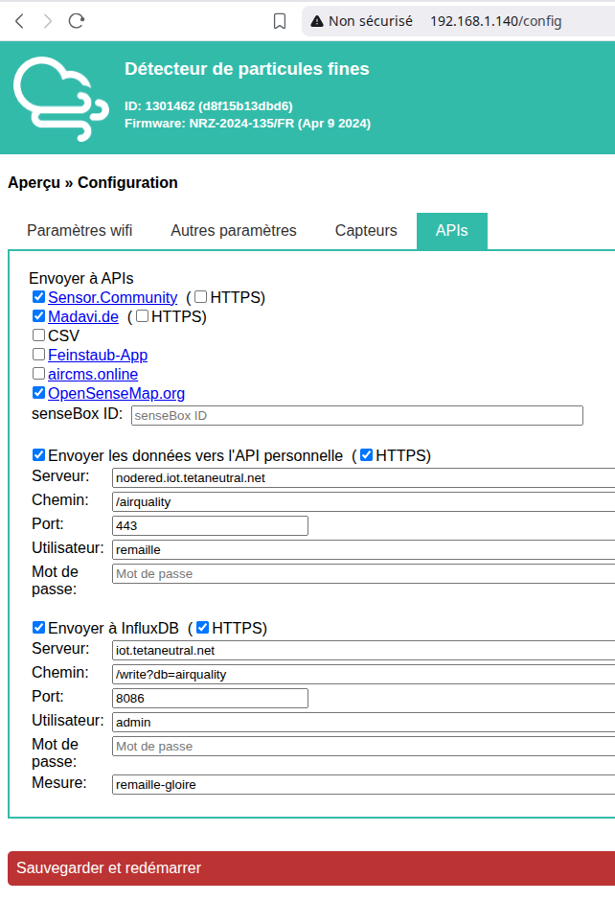
Task: Open the Capteurs tab
Action: tap(366, 231)
